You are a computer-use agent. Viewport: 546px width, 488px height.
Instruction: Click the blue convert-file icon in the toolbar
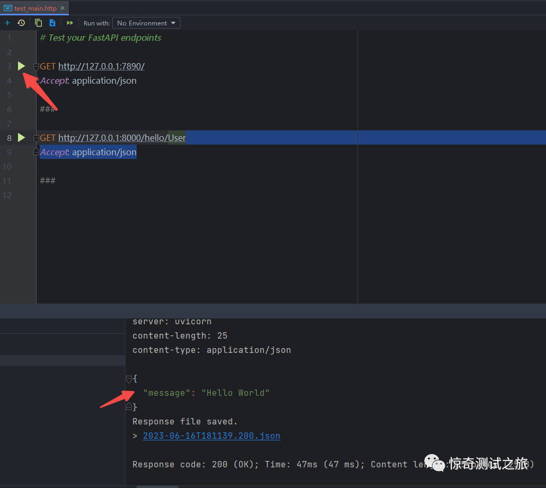[x=52, y=23]
